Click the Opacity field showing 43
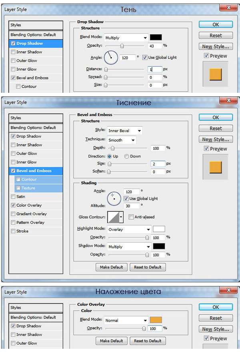Viewport: 240px width, 352px height. click(155, 46)
